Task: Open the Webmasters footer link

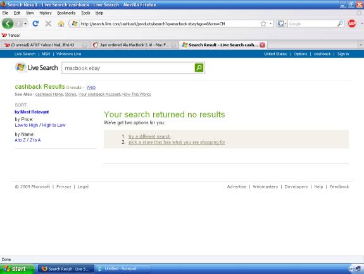Action: click(265, 186)
